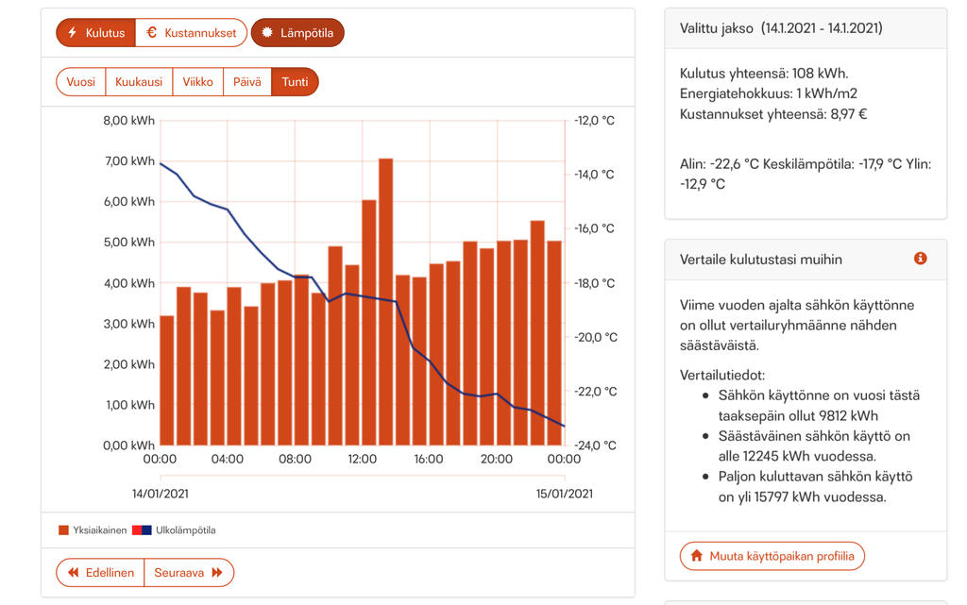The width and height of the screenshot is (967, 605).
Task: Toggle the Lämpötila temperature overlay
Action: [x=298, y=33]
